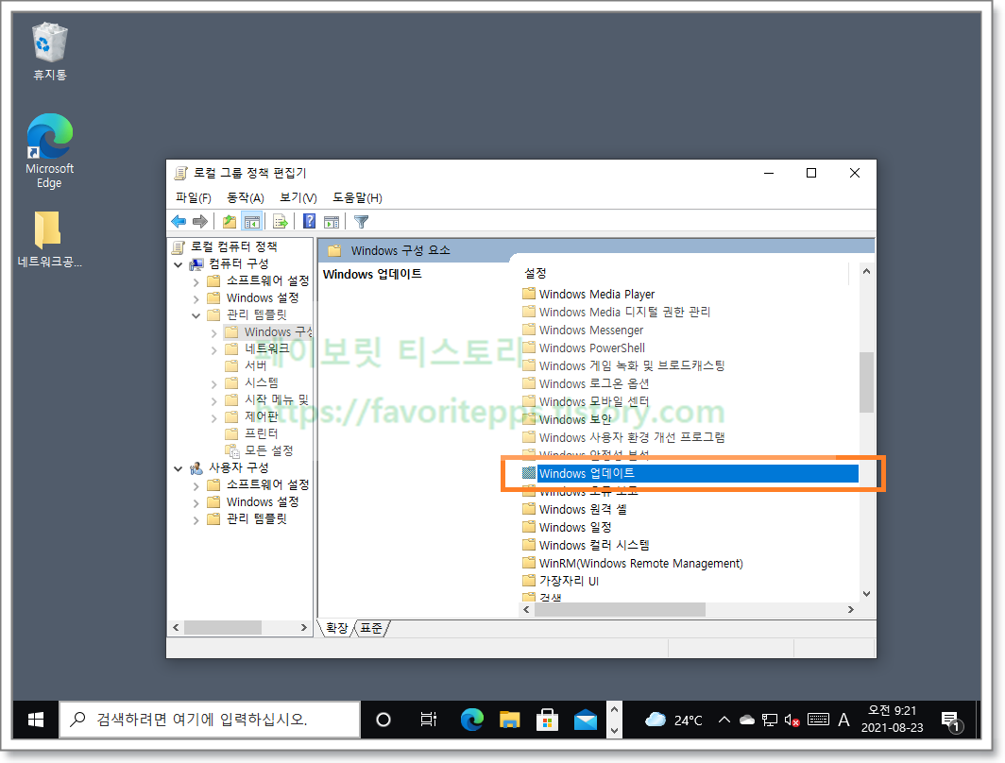Expand Windows 설정 under 컴퓨터 구성

[x=196, y=298]
